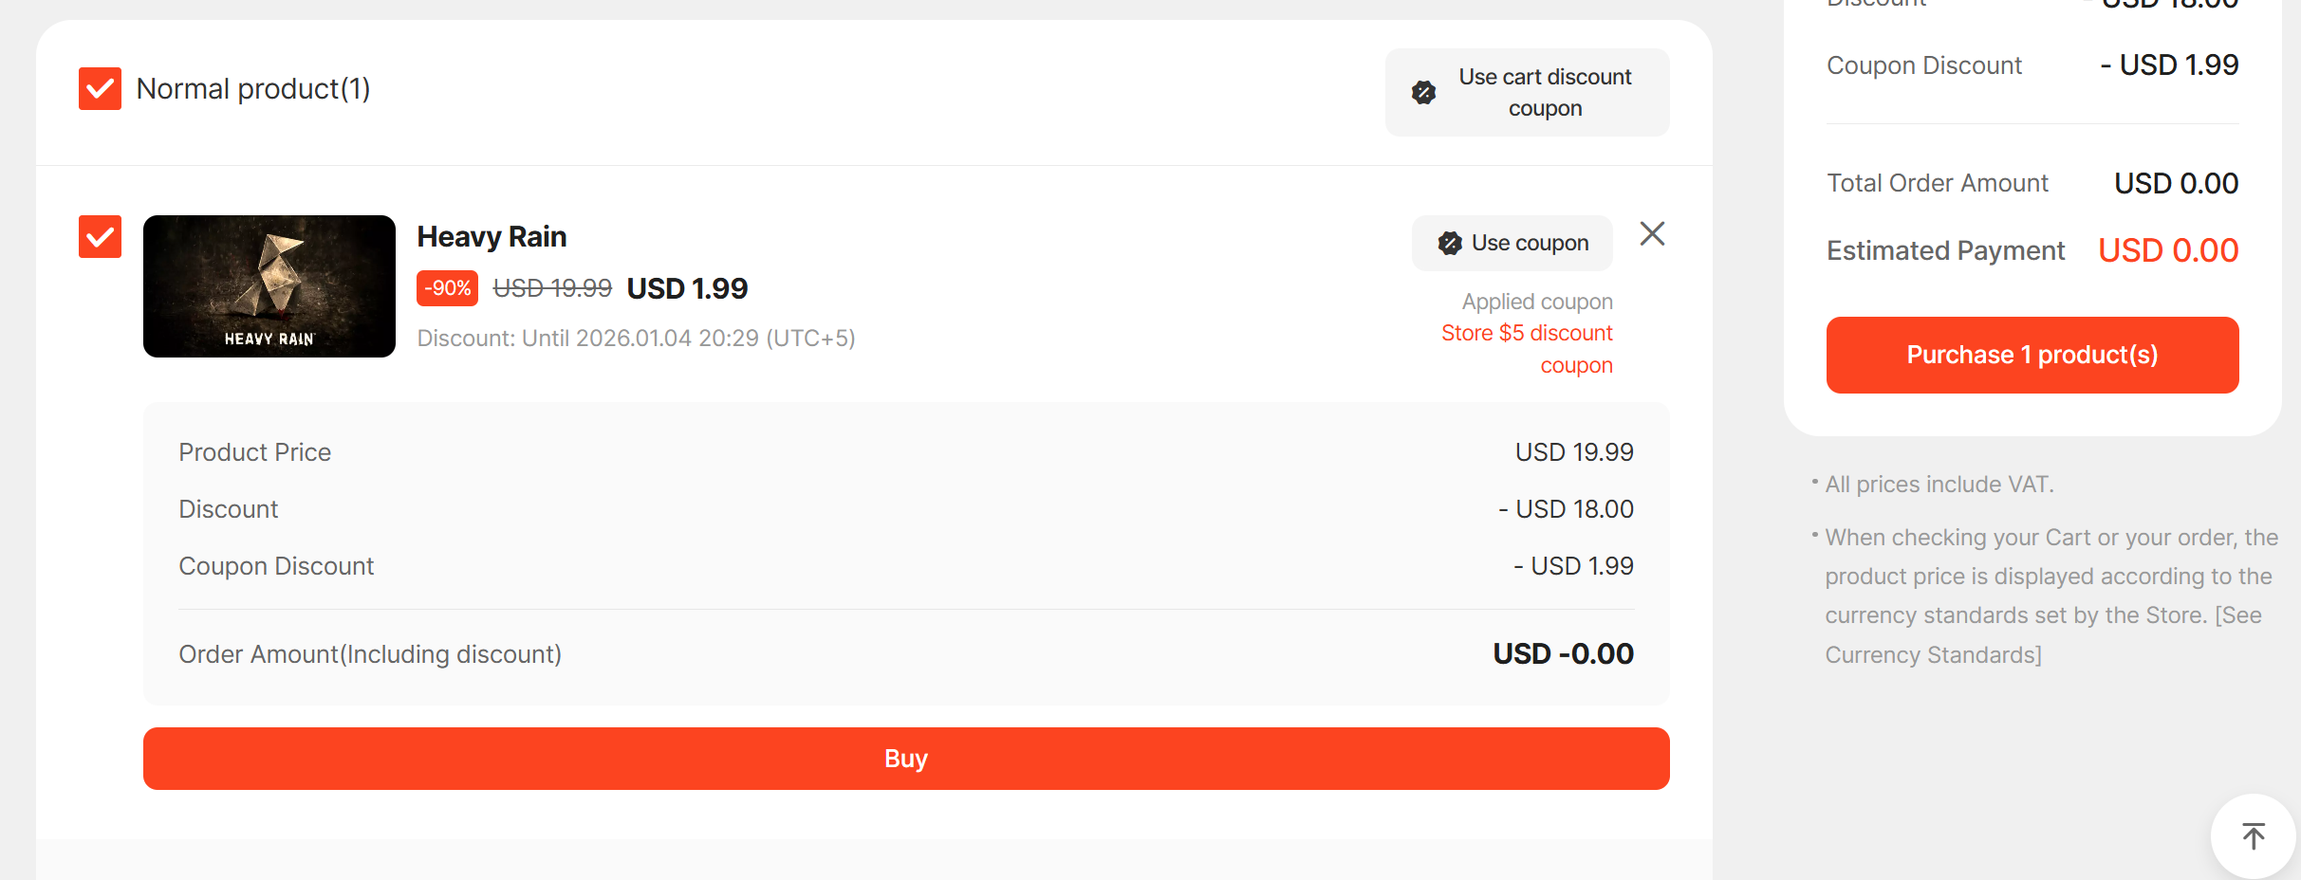The height and width of the screenshot is (880, 2301).
Task: Click the crossed-out USD 19.99 price
Action: pos(552,288)
